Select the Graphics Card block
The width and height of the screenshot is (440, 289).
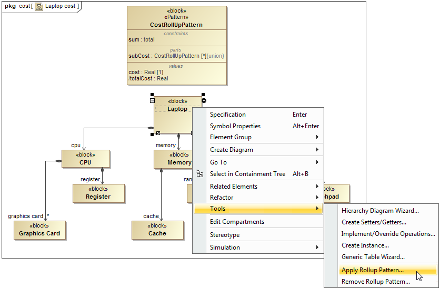39,230
